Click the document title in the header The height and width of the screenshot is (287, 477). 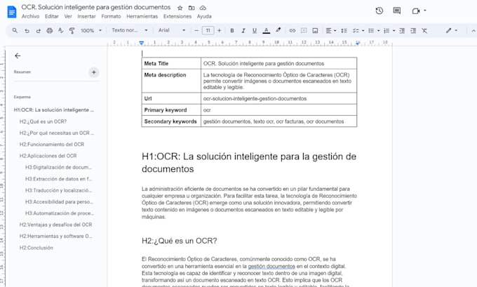[x=96, y=7]
